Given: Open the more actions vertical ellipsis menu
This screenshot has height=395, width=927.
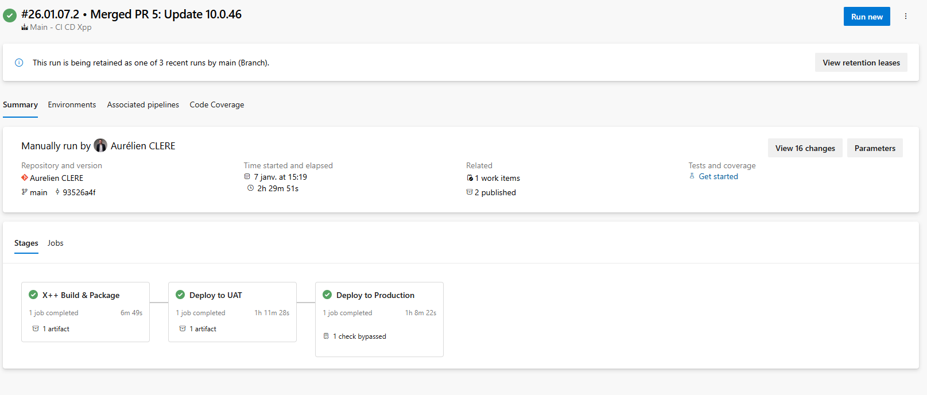Looking at the screenshot, I should (x=906, y=17).
